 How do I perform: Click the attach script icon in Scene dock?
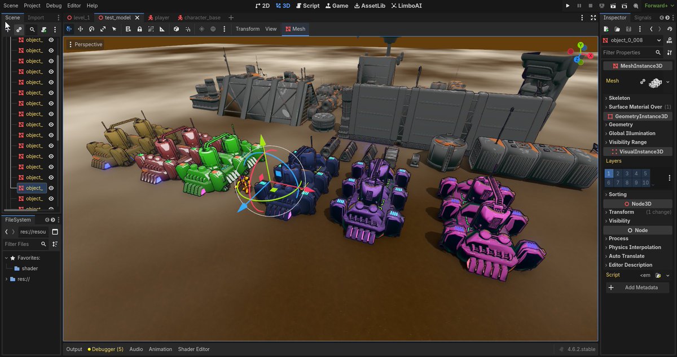click(x=44, y=29)
